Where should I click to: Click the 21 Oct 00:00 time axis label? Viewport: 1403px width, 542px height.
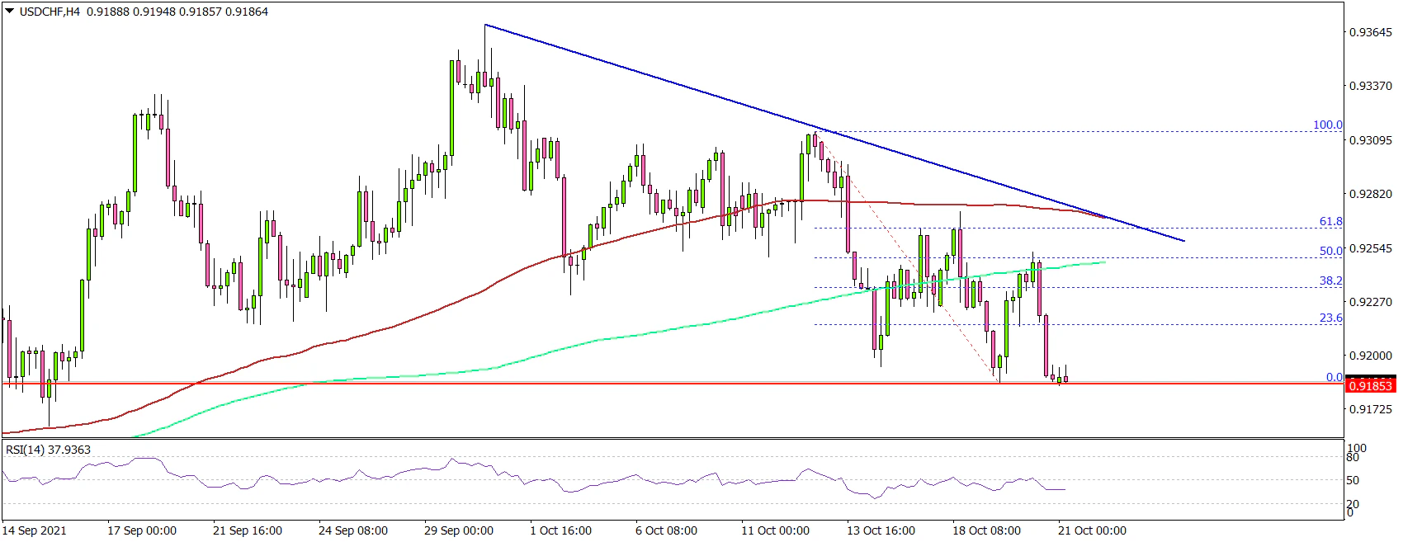pyautogui.click(x=1091, y=530)
